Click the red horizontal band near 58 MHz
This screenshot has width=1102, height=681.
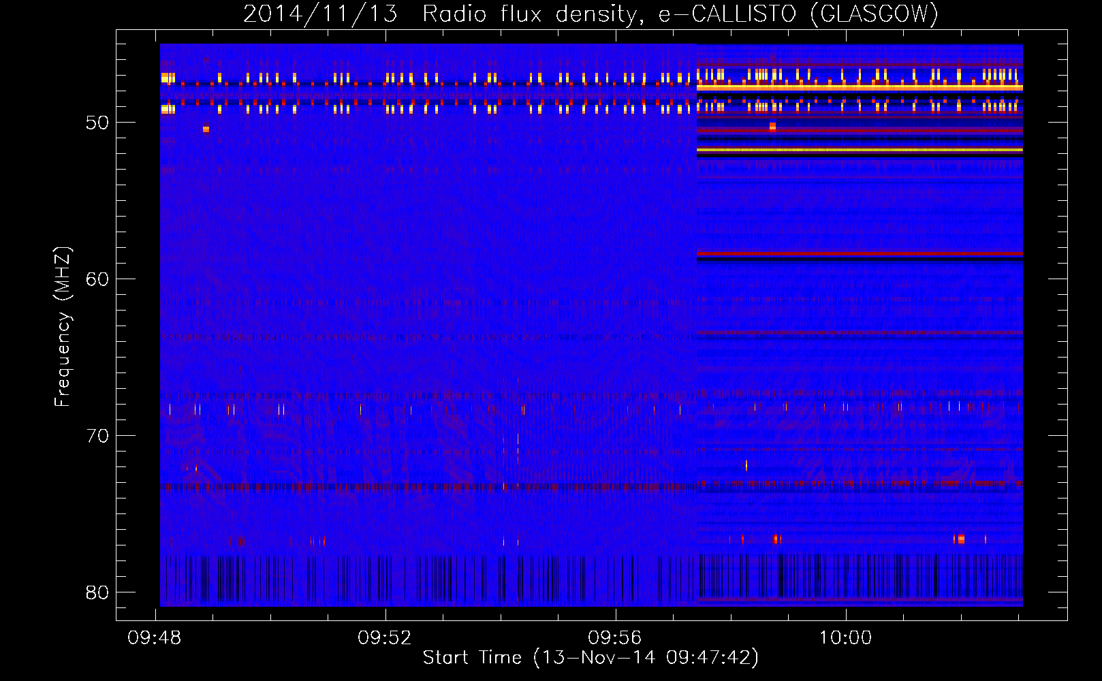click(x=860, y=254)
